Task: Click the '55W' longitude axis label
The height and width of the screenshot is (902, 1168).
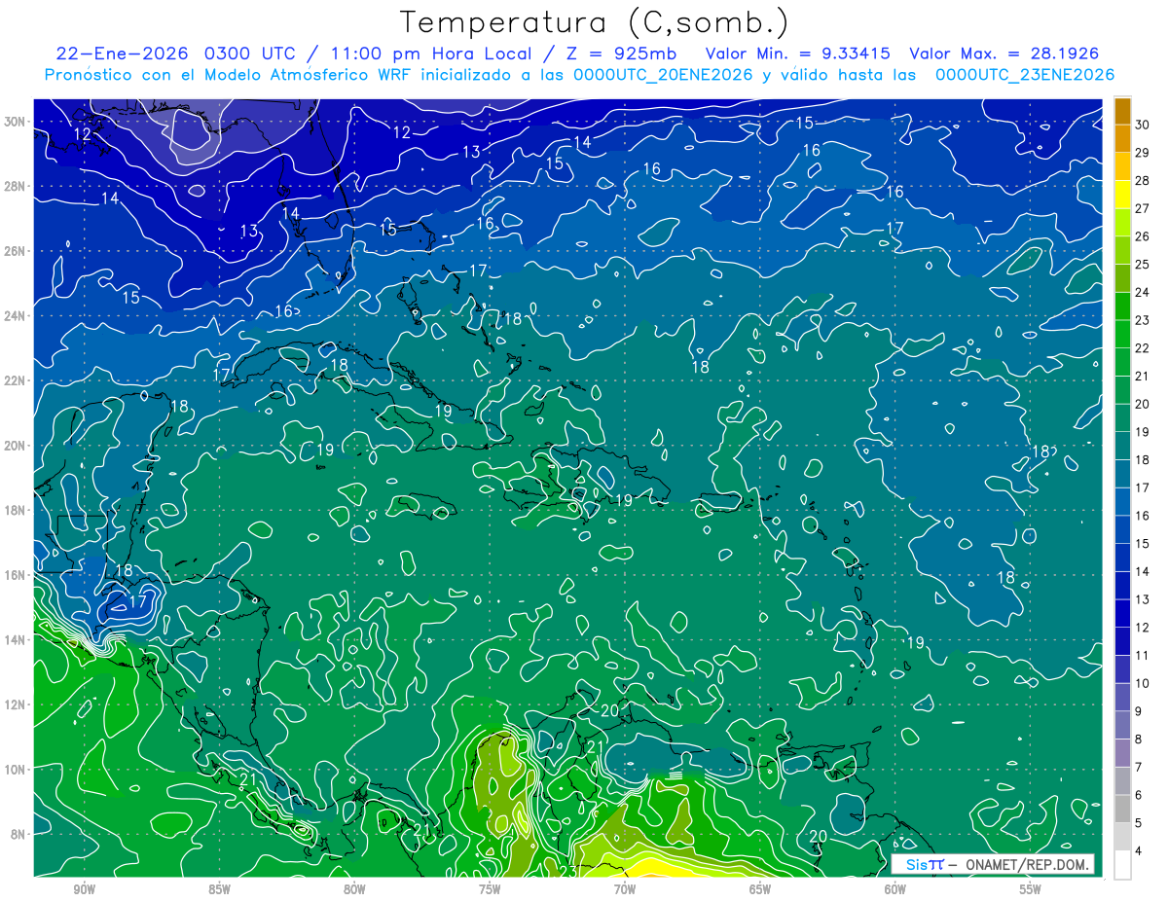Action: (x=1031, y=889)
